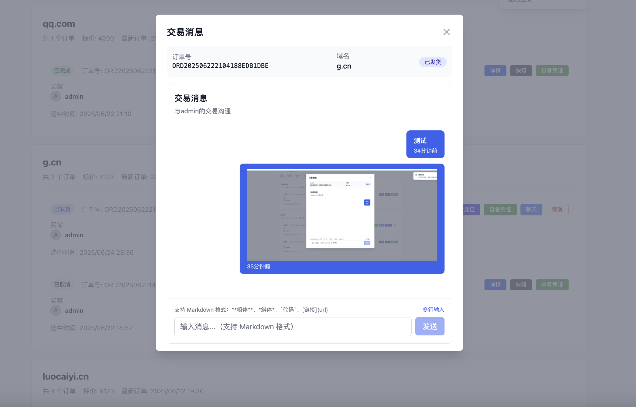Click 详情 button for qq.com order

(495, 71)
